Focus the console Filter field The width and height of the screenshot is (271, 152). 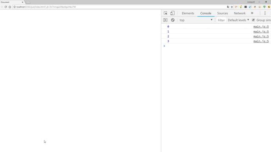point(221,20)
